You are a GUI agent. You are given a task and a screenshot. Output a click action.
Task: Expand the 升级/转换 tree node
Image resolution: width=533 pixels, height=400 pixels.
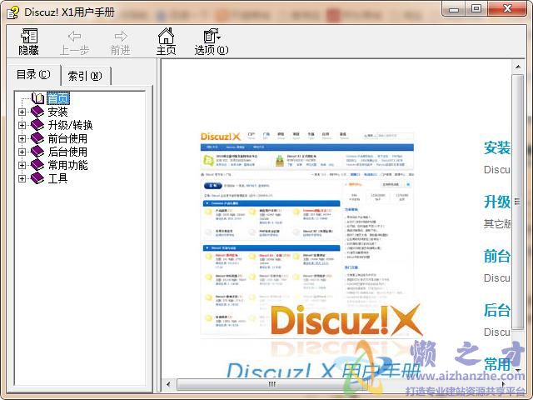pyautogui.click(x=22, y=125)
